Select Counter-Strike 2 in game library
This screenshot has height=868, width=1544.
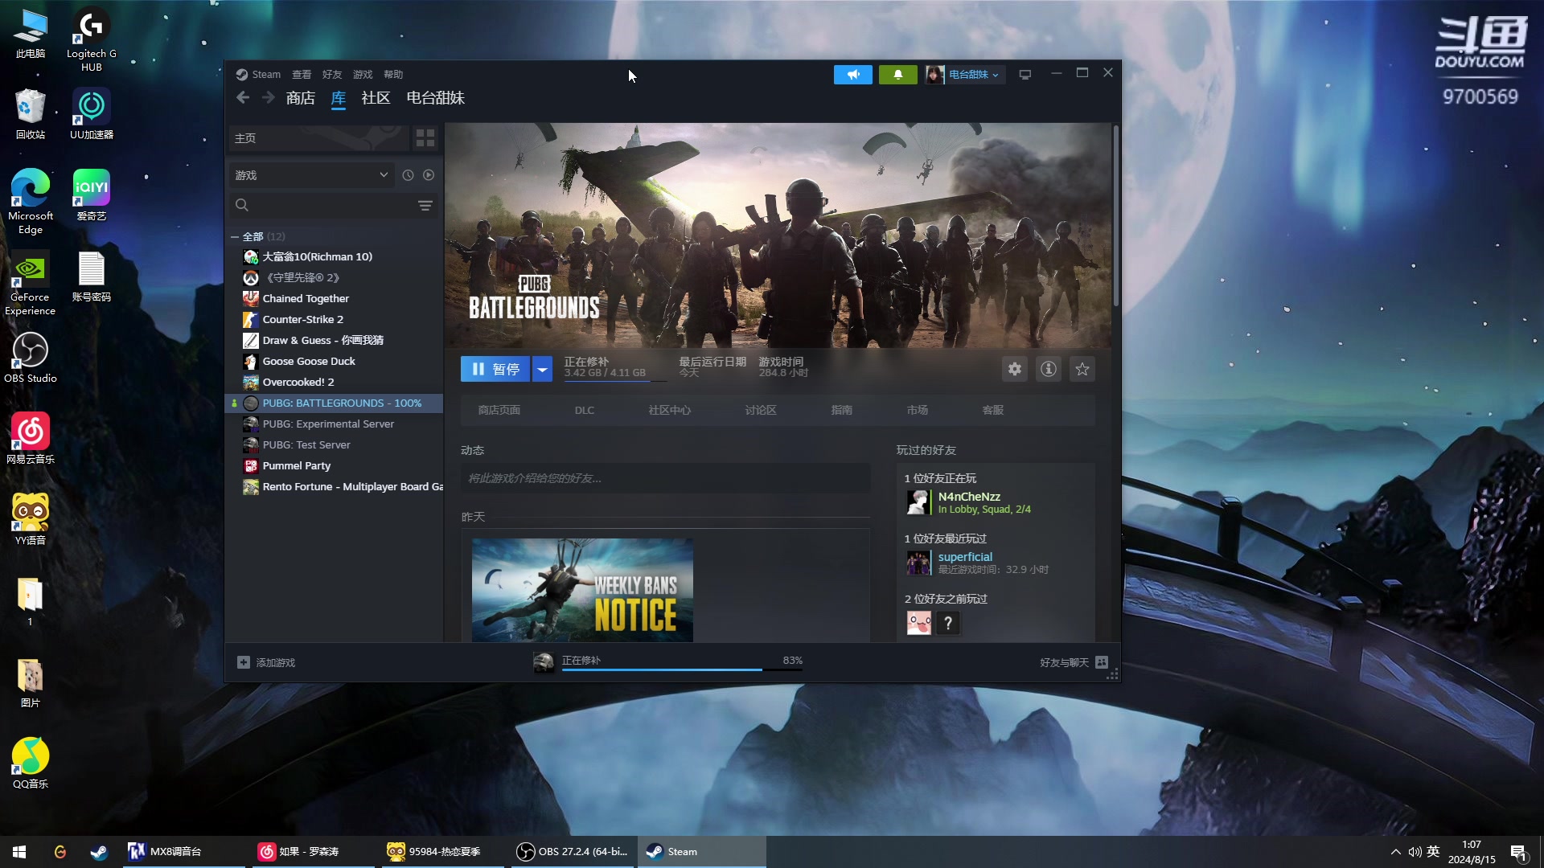pyautogui.click(x=303, y=319)
